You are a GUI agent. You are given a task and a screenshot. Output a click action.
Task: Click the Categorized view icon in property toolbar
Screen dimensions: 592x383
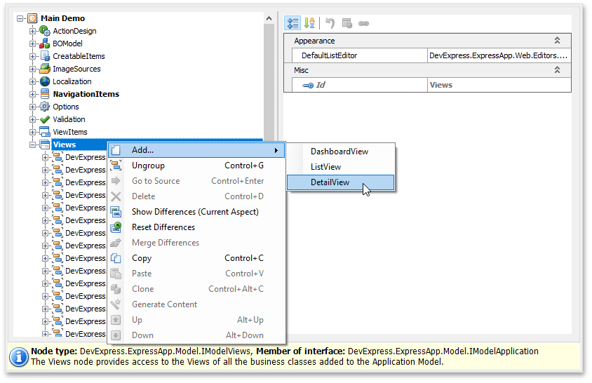[x=293, y=23]
